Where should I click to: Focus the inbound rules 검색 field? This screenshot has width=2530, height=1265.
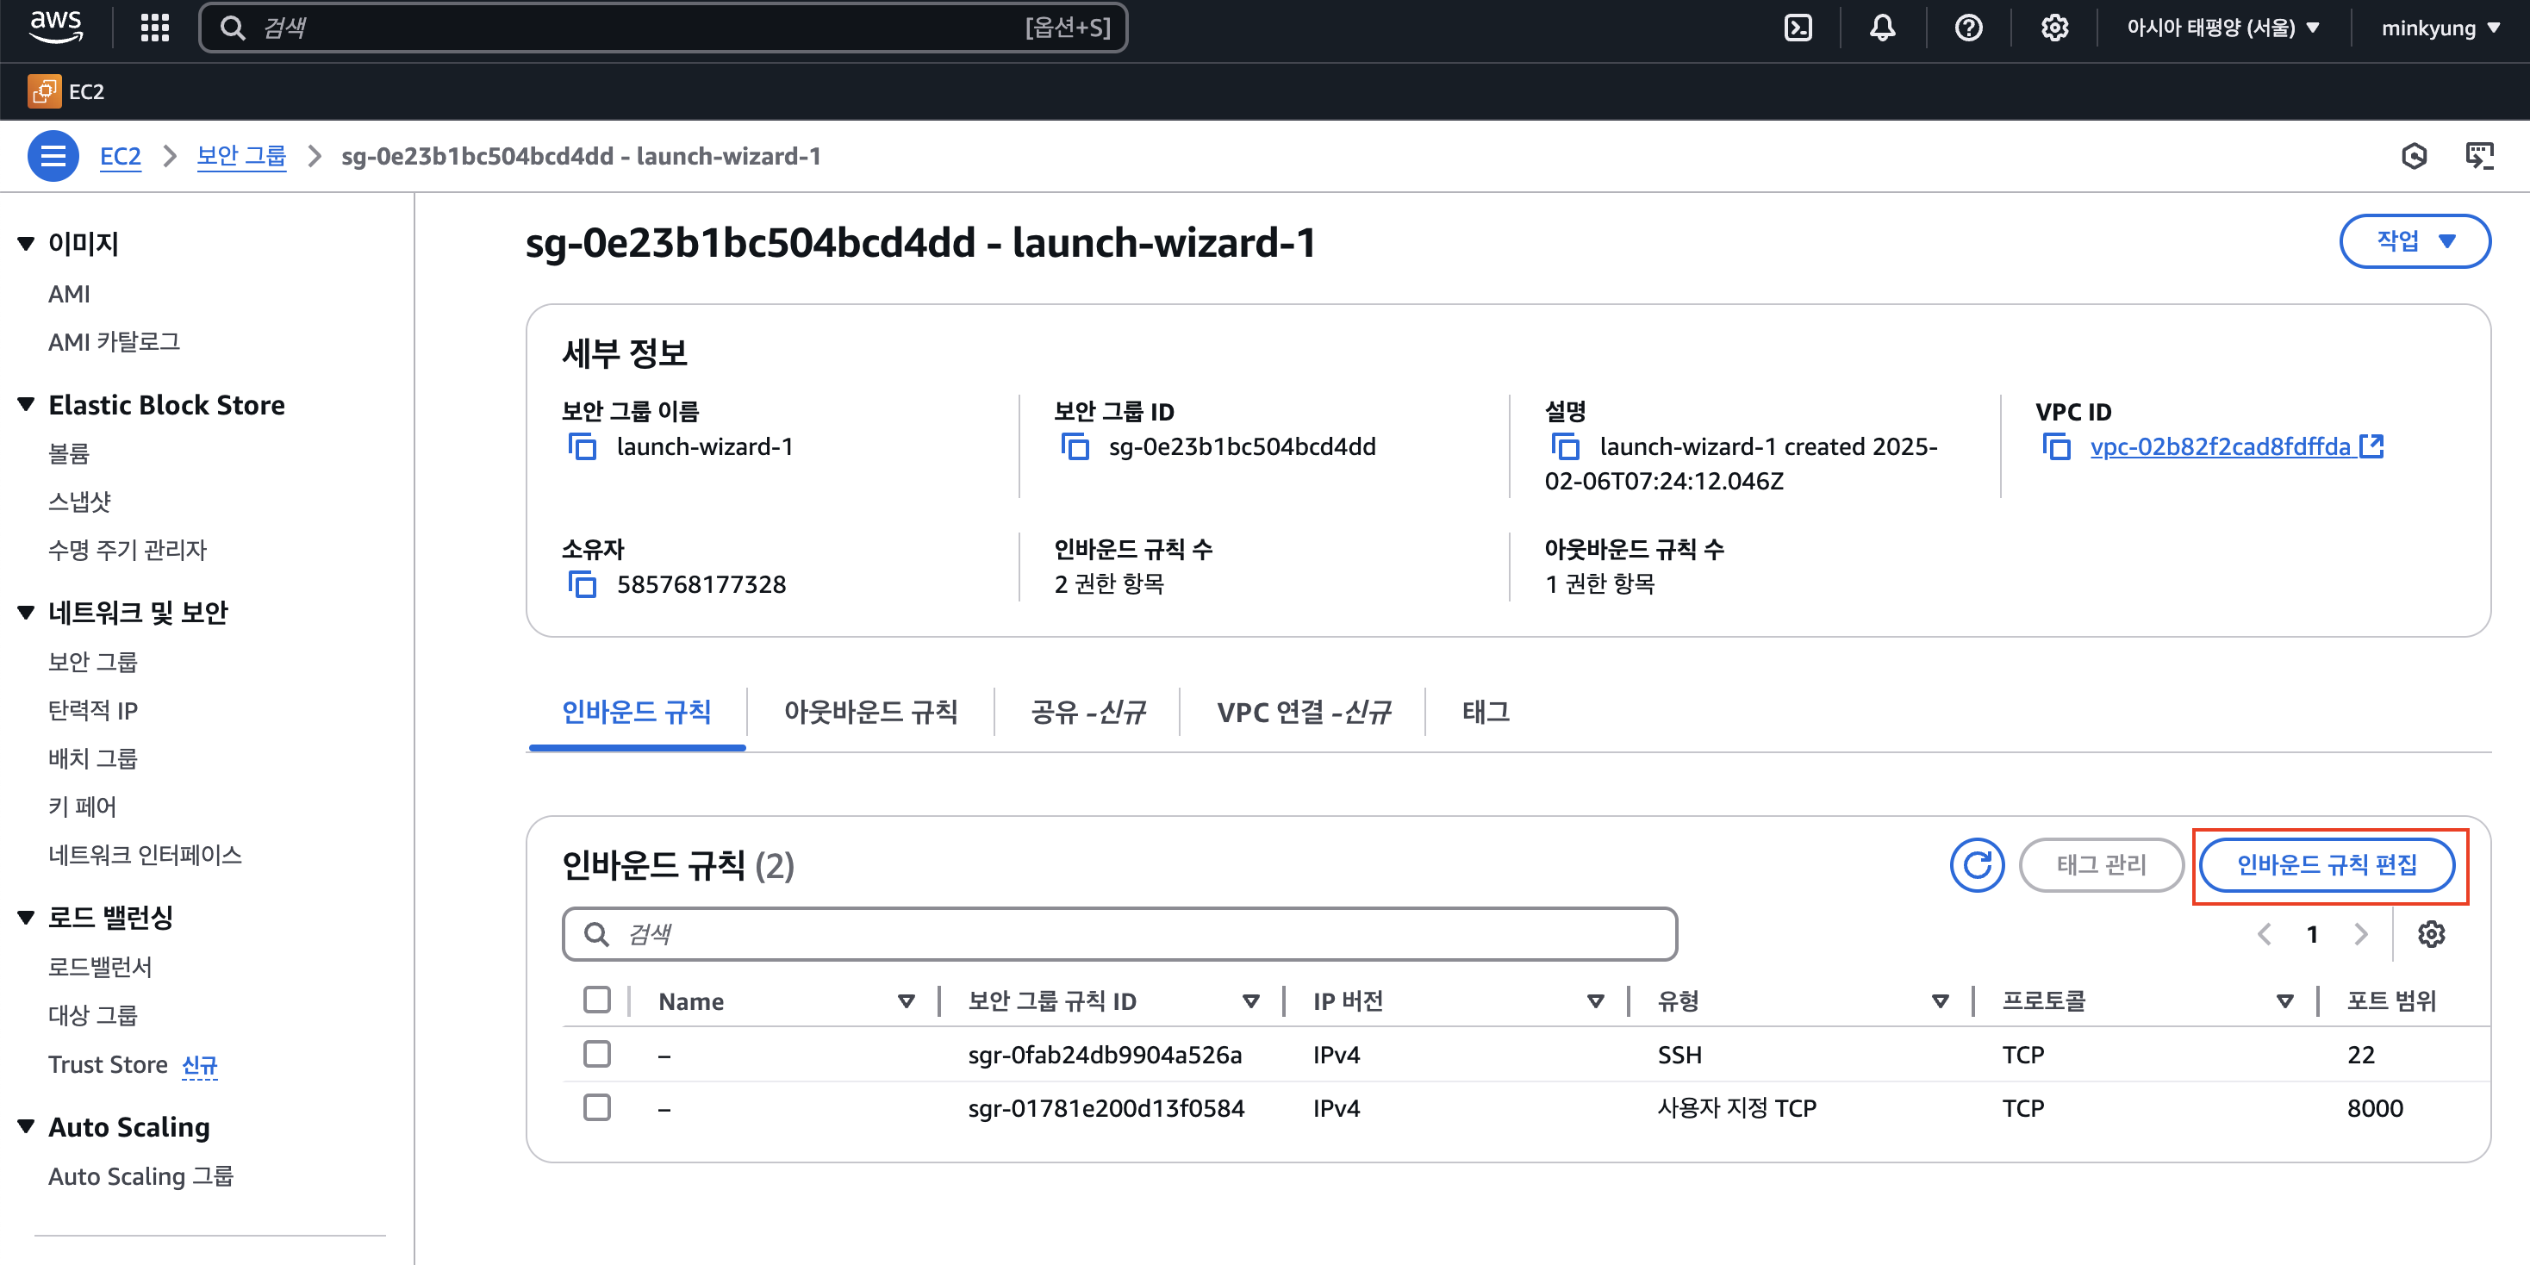click(1119, 934)
